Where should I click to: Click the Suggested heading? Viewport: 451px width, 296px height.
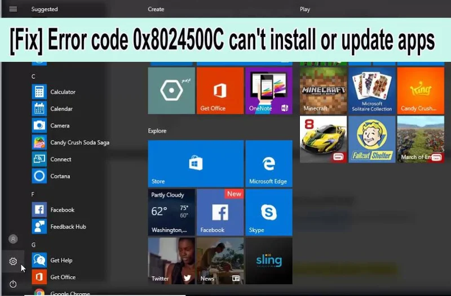coord(45,9)
